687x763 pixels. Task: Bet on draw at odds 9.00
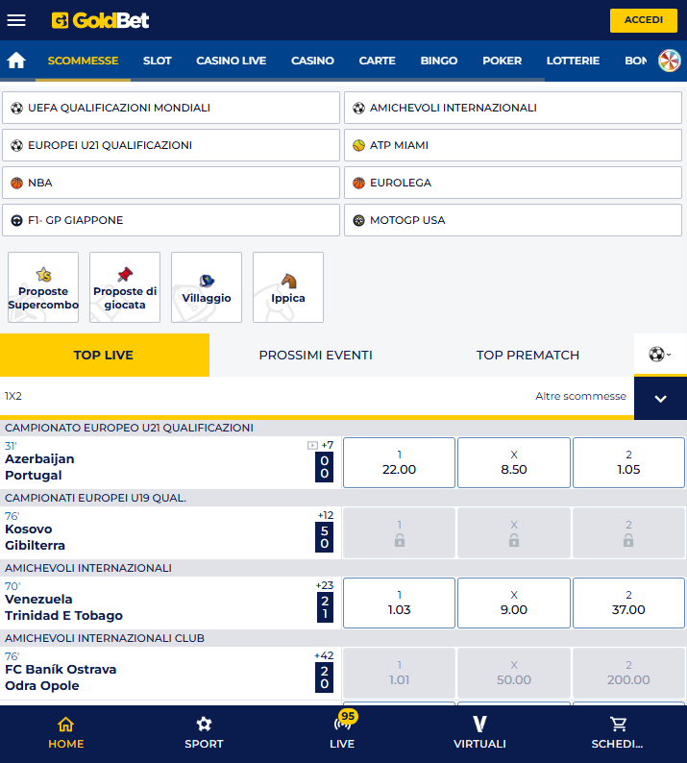tap(514, 603)
